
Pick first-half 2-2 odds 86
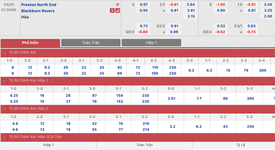[x=225, y=99]
